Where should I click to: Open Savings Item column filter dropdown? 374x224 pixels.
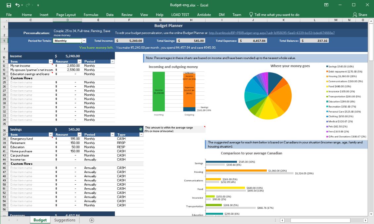point(51,135)
